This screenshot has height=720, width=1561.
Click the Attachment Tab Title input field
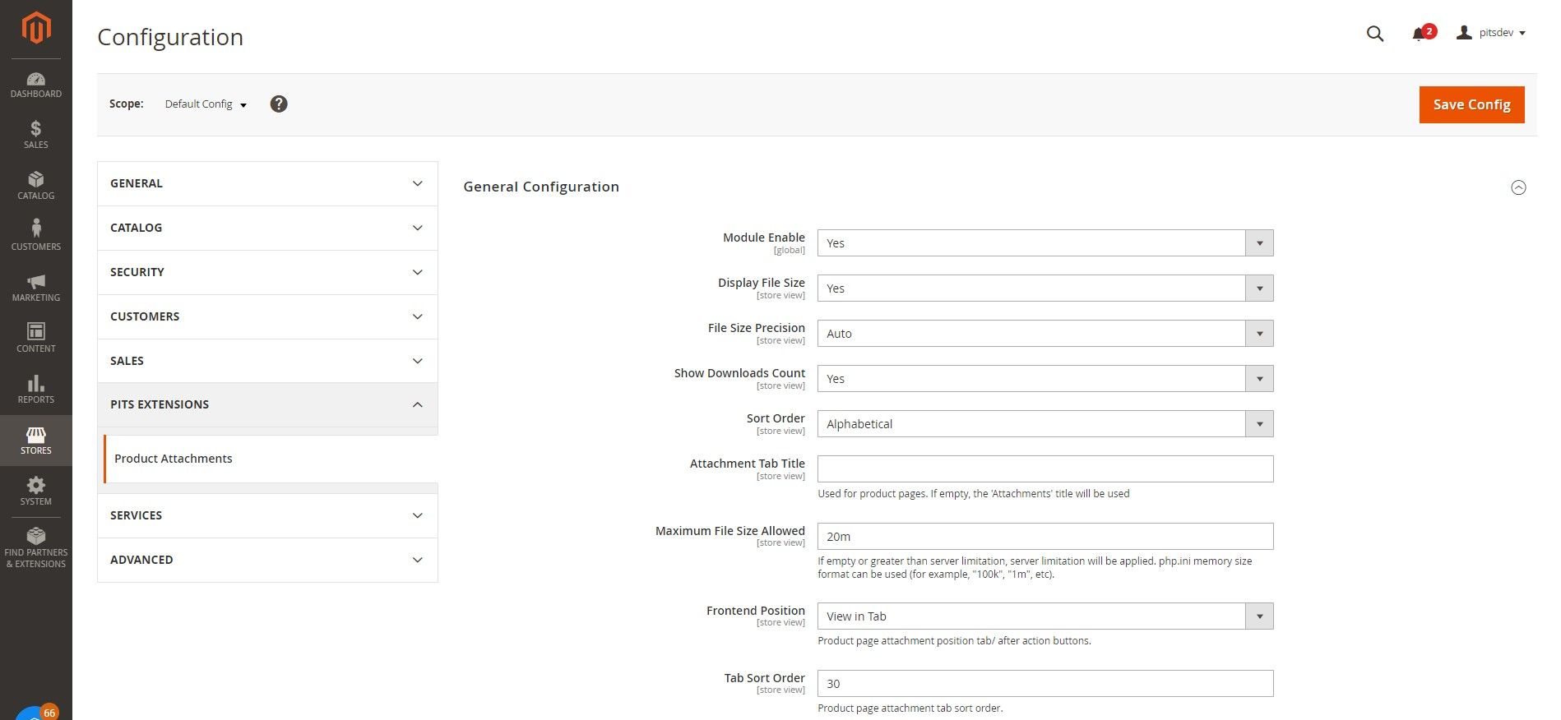1045,469
